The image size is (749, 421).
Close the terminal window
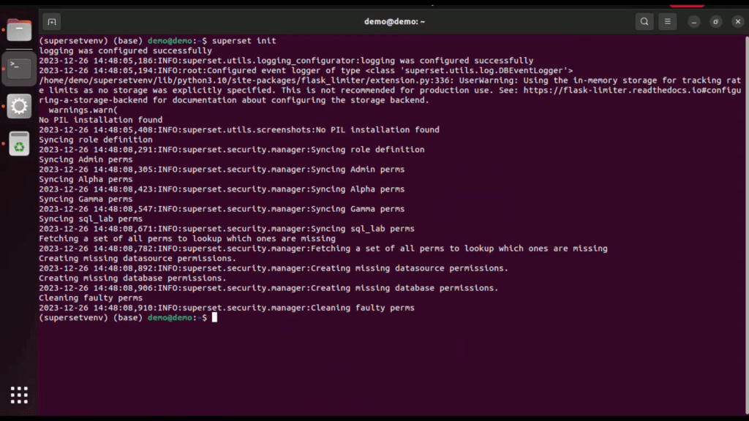click(x=737, y=22)
